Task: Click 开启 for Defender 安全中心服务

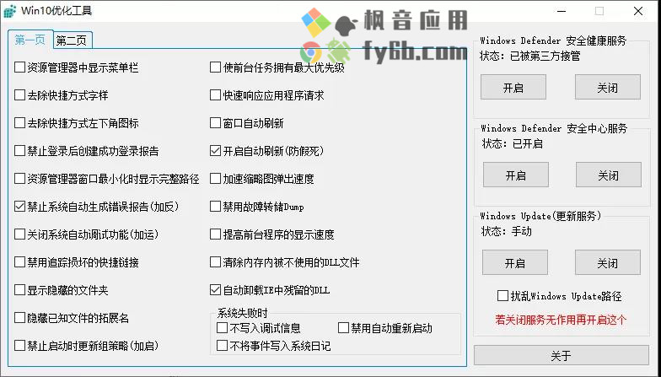Action: pos(516,175)
